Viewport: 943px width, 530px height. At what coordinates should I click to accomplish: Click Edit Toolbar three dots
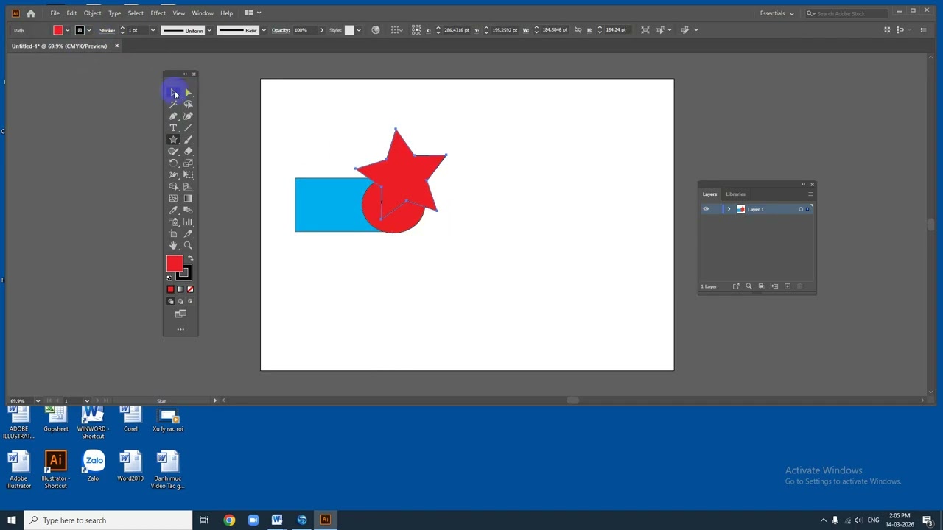[x=180, y=329]
